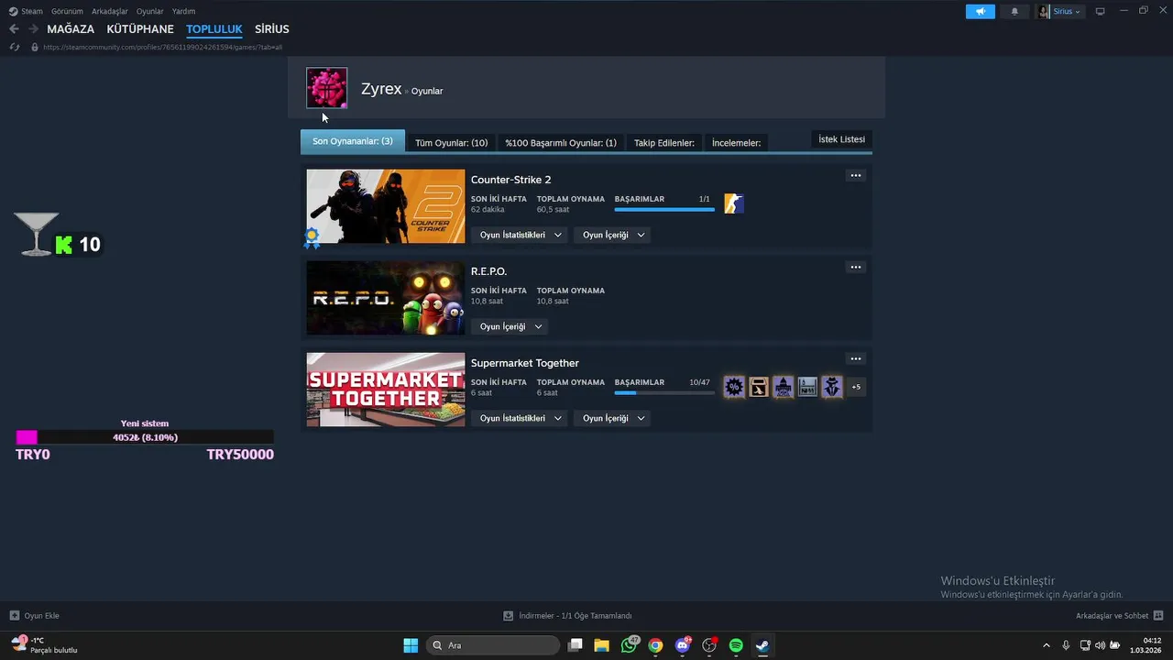Open the Yardım menu
This screenshot has width=1173, height=660.
(x=183, y=11)
